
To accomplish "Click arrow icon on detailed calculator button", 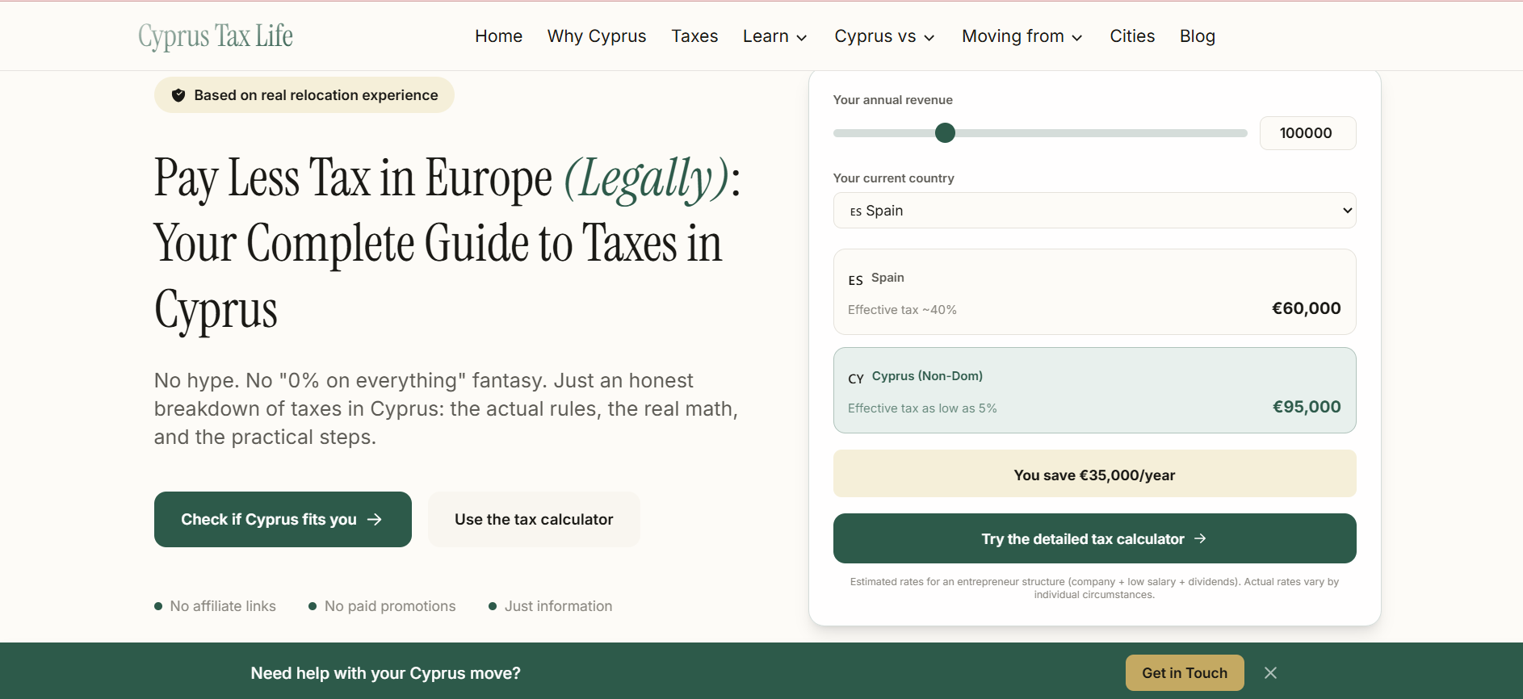I will (x=1200, y=538).
